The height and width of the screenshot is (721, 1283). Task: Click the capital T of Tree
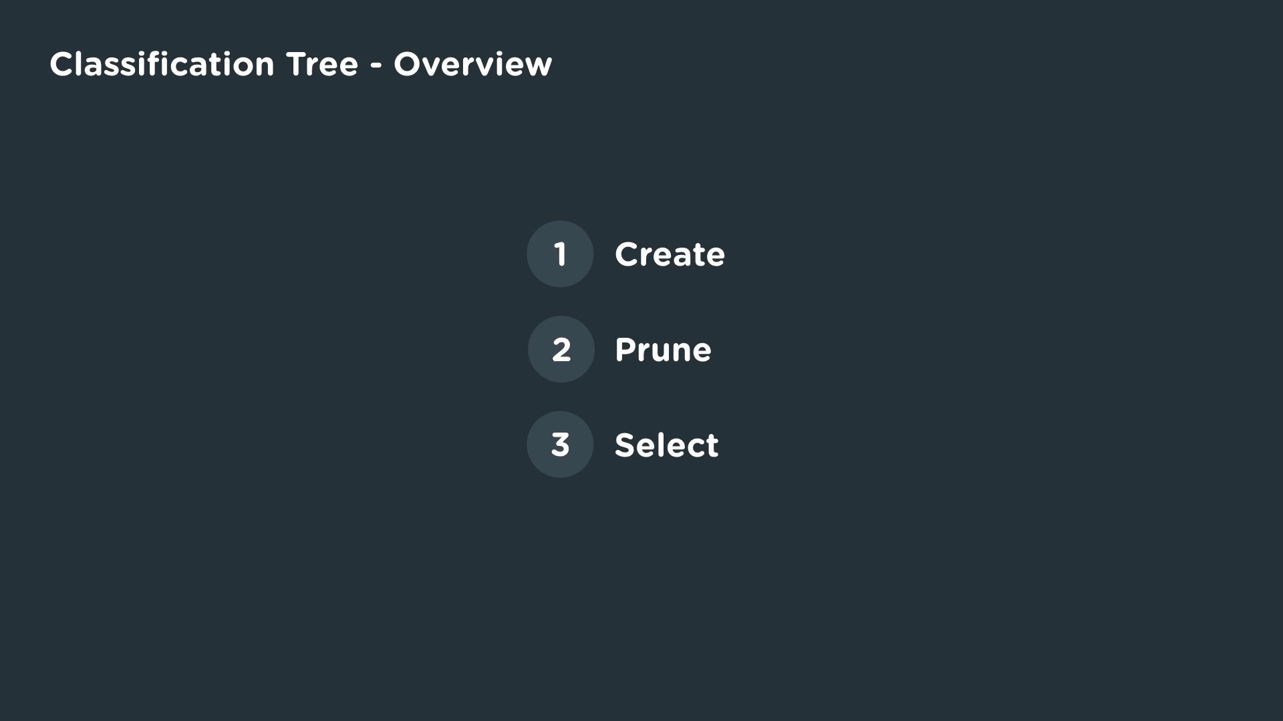point(297,64)
